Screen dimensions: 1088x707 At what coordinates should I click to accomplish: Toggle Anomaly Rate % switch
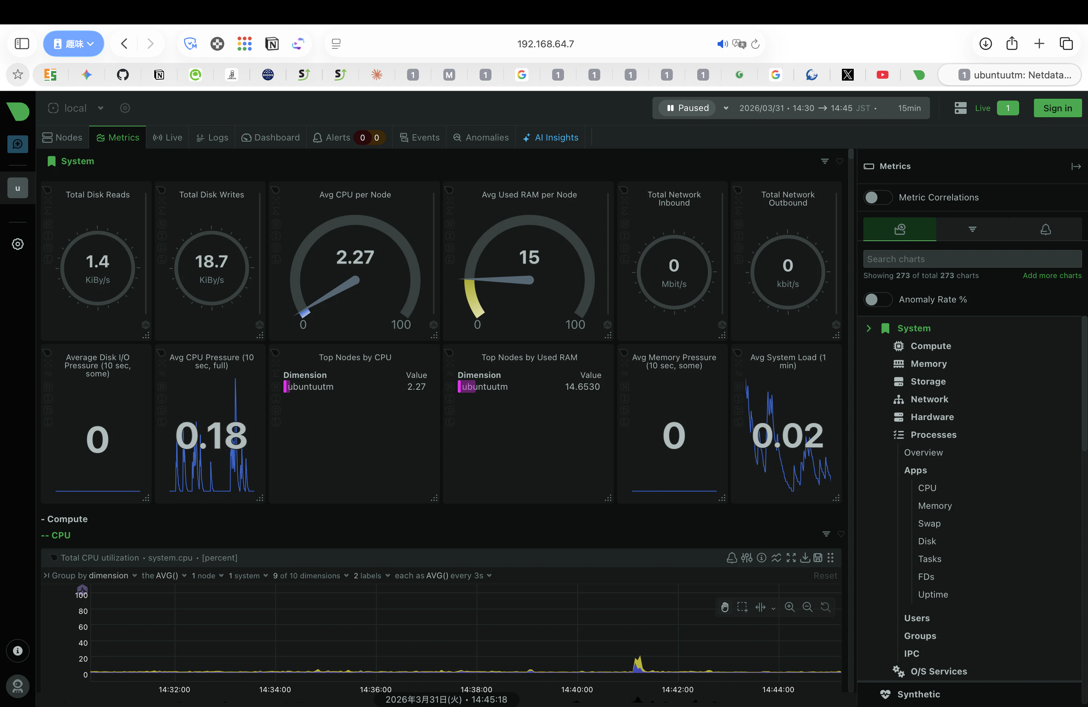click(877, 300)
